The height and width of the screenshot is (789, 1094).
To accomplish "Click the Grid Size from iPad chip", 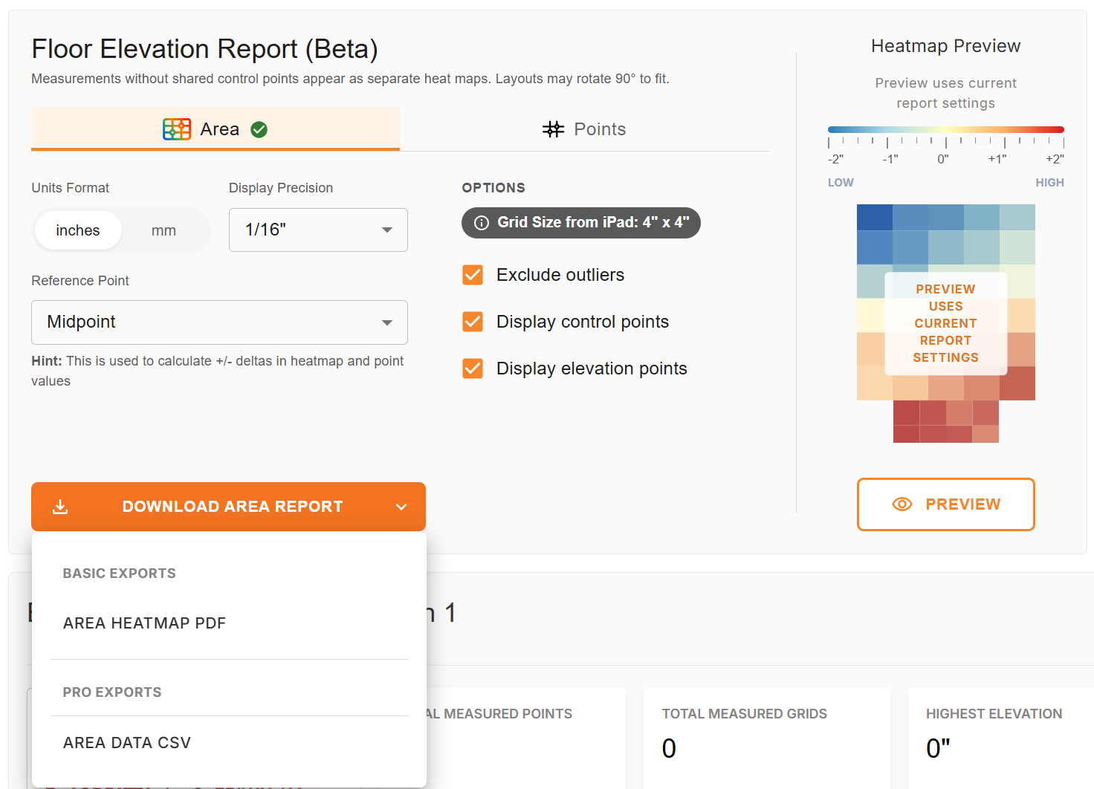I will click(581, 223).
